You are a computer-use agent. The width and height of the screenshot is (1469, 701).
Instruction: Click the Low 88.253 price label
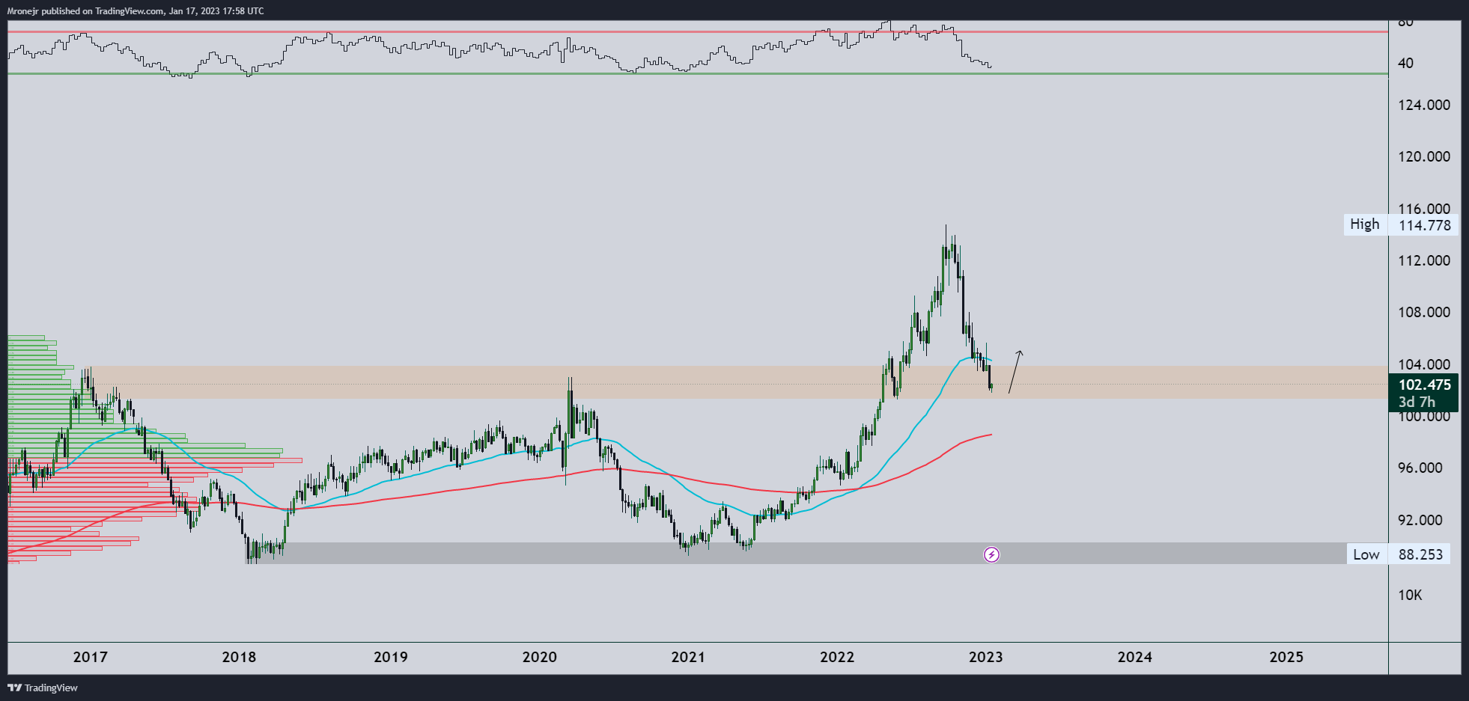(1398, 554)
